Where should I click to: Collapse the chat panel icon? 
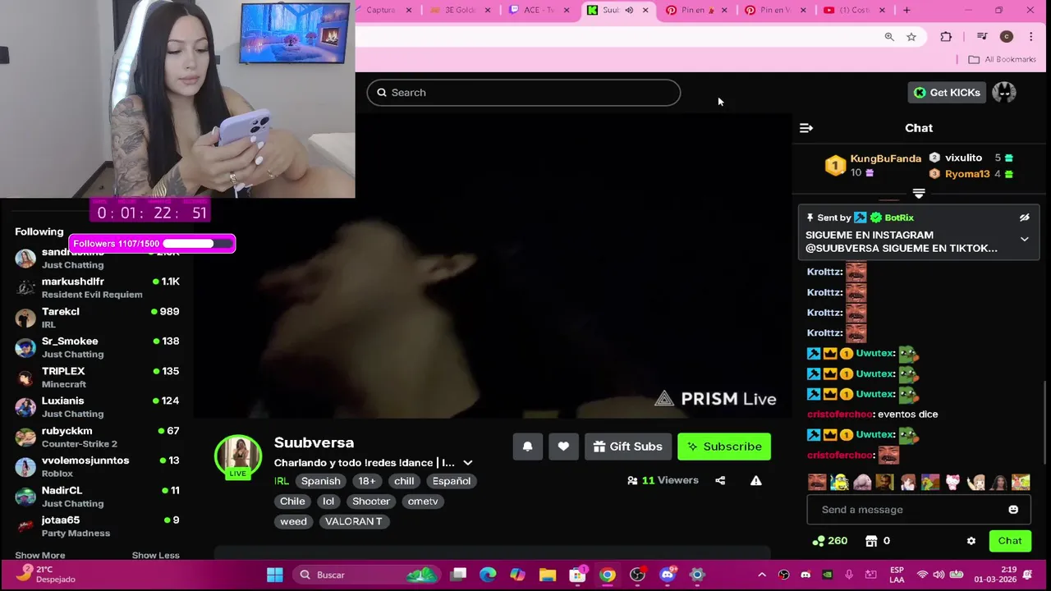click(806, 128)
